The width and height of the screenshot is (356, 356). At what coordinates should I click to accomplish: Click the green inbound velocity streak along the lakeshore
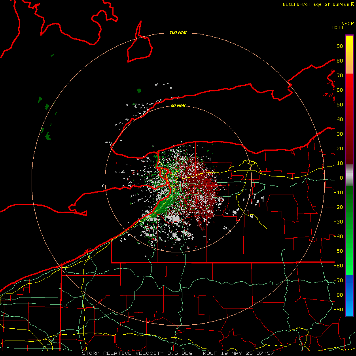[162, 205]
